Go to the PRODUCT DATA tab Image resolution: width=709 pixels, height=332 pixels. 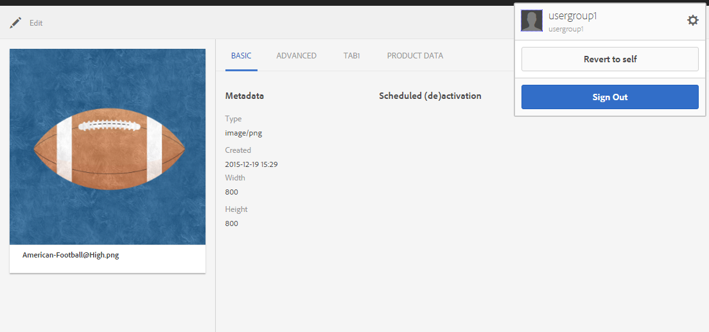tap(415, 56)
